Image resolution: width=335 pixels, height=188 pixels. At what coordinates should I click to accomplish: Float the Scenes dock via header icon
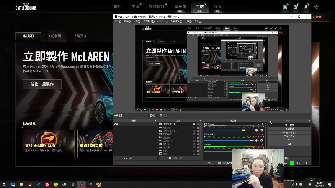pos(155,121)
